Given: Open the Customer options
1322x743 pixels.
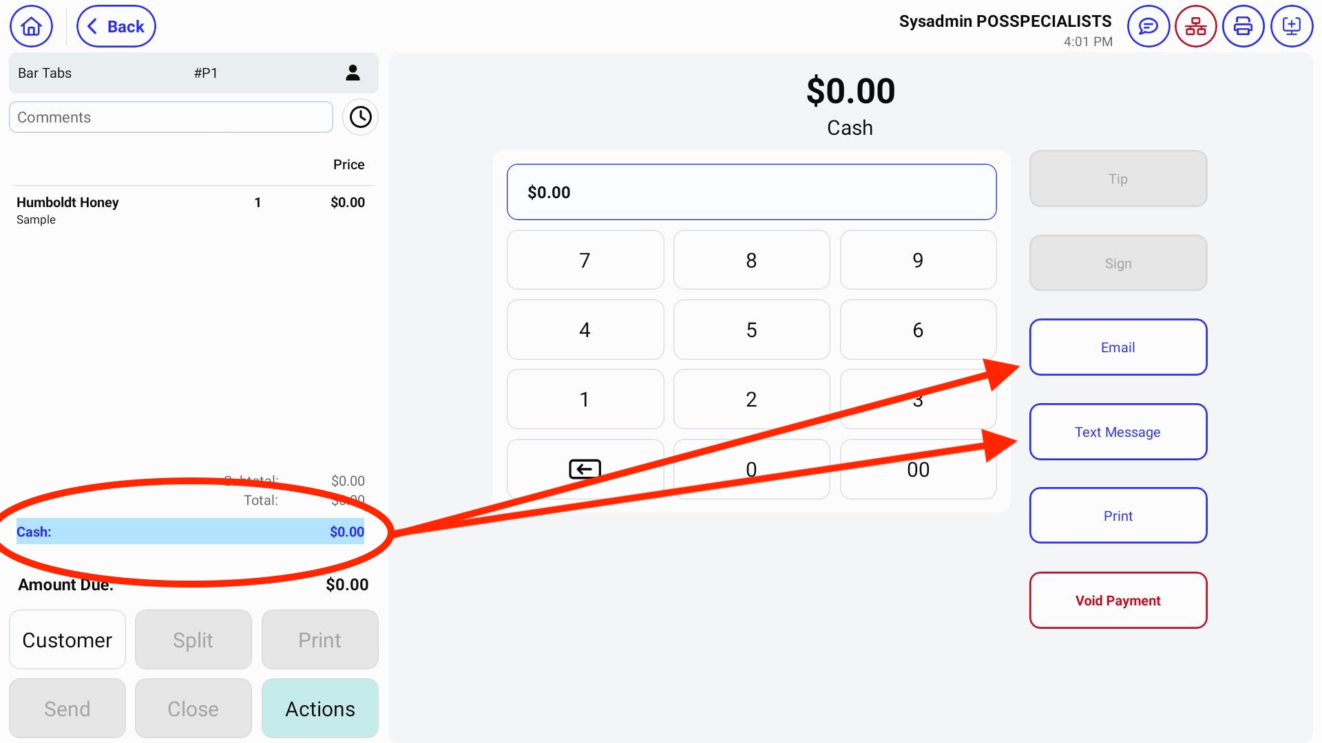Looking at the screenshot, I should click(67, 640).
